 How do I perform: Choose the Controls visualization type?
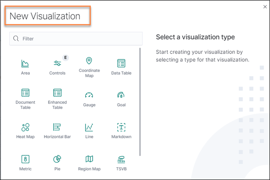[58, 66]
